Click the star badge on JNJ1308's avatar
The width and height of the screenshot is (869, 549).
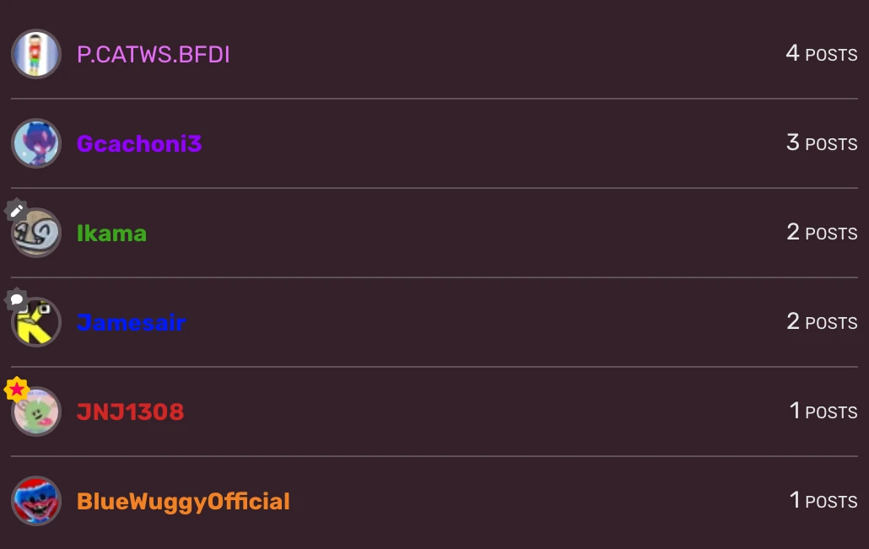tap(15, 389)
